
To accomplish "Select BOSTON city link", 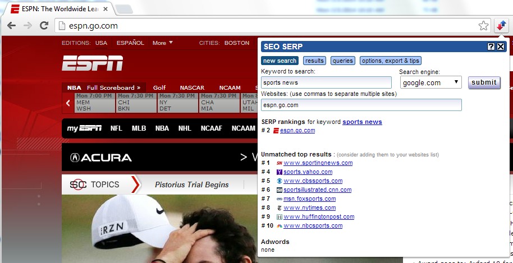I will [237, 43].
